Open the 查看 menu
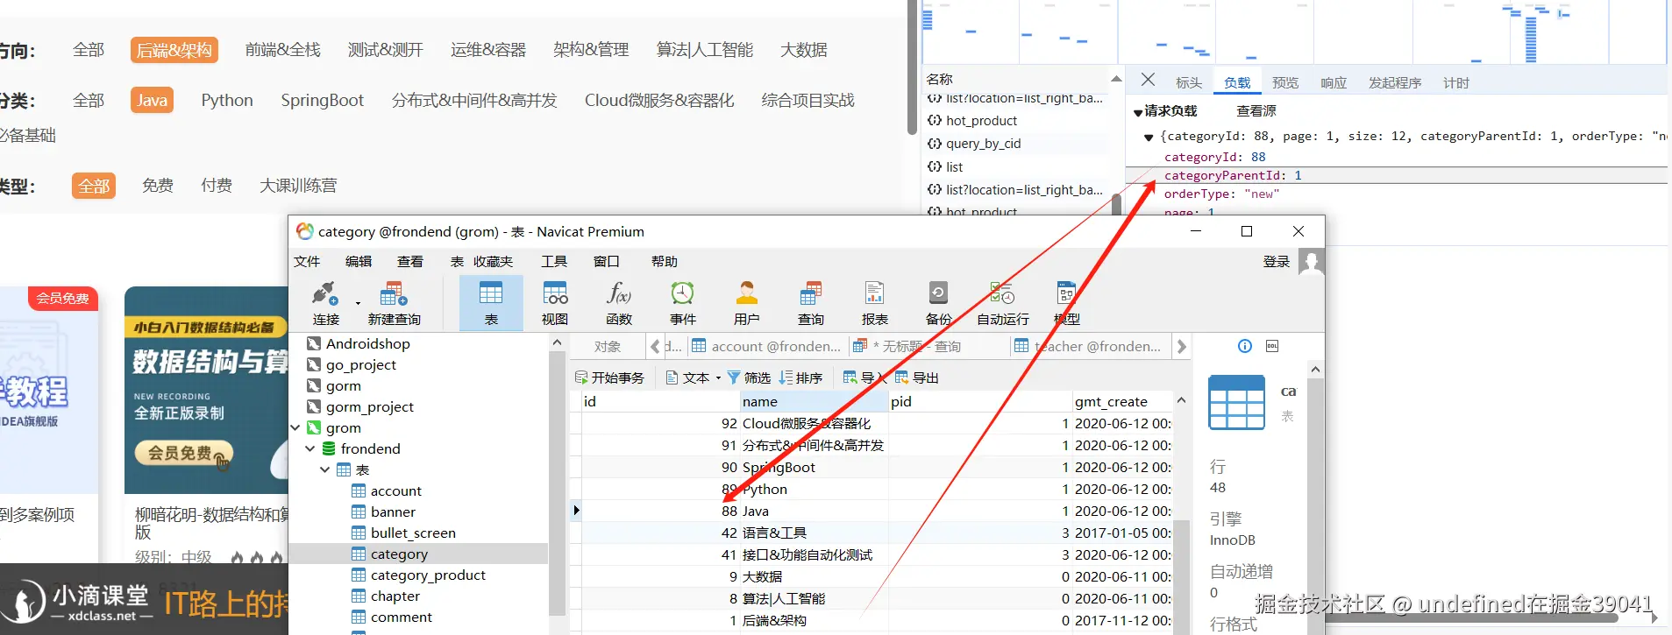The width and height of the screenshot is (1672, 635). (410, 262)
